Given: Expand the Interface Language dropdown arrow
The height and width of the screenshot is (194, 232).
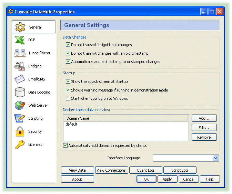Looking at the screenshot, I should pyautogui.click(x=215, y=158).
